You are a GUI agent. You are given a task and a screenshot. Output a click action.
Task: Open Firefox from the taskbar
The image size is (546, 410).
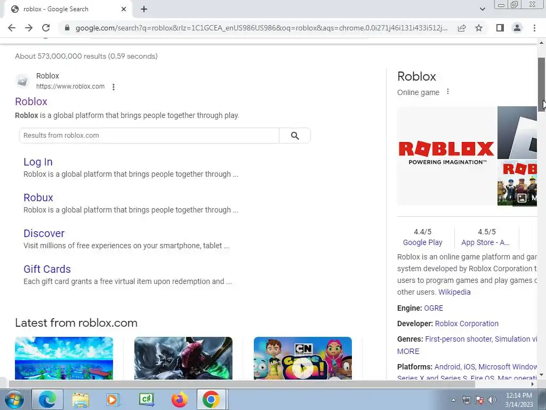tap(179, 399)
